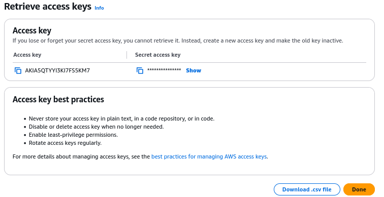
Task: Show the hidden secret access key
Action: (194, 70)
